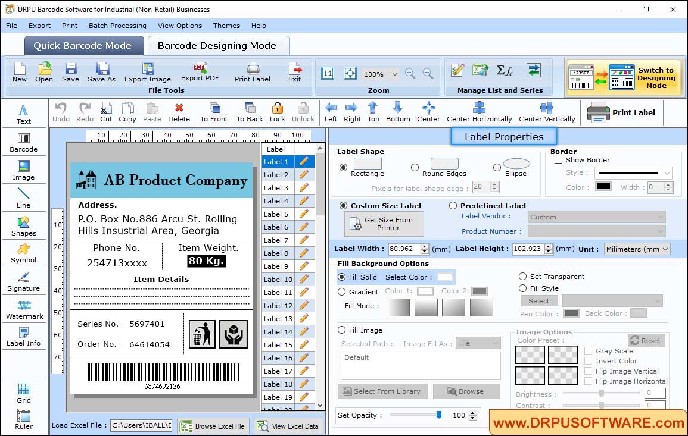Increase Label Height stepper value
Image resolution: width=688 pixels, height=436 pixels.
[549, 246]
